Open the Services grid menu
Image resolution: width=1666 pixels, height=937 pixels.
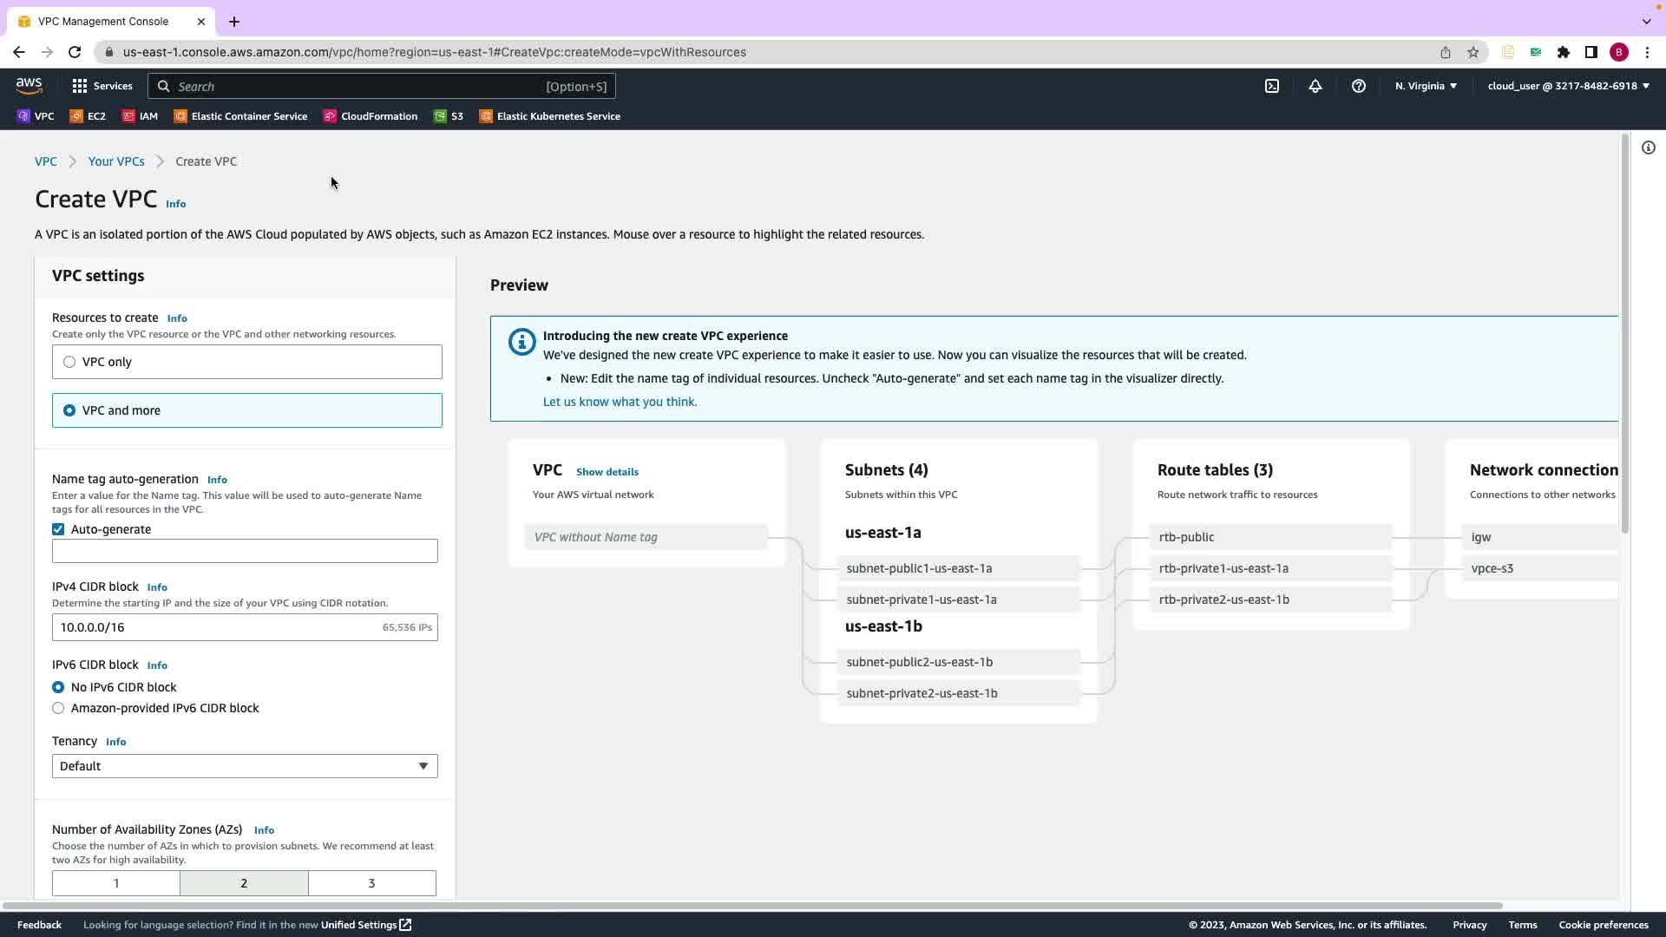pyautogui.click(x=102, y=86)
